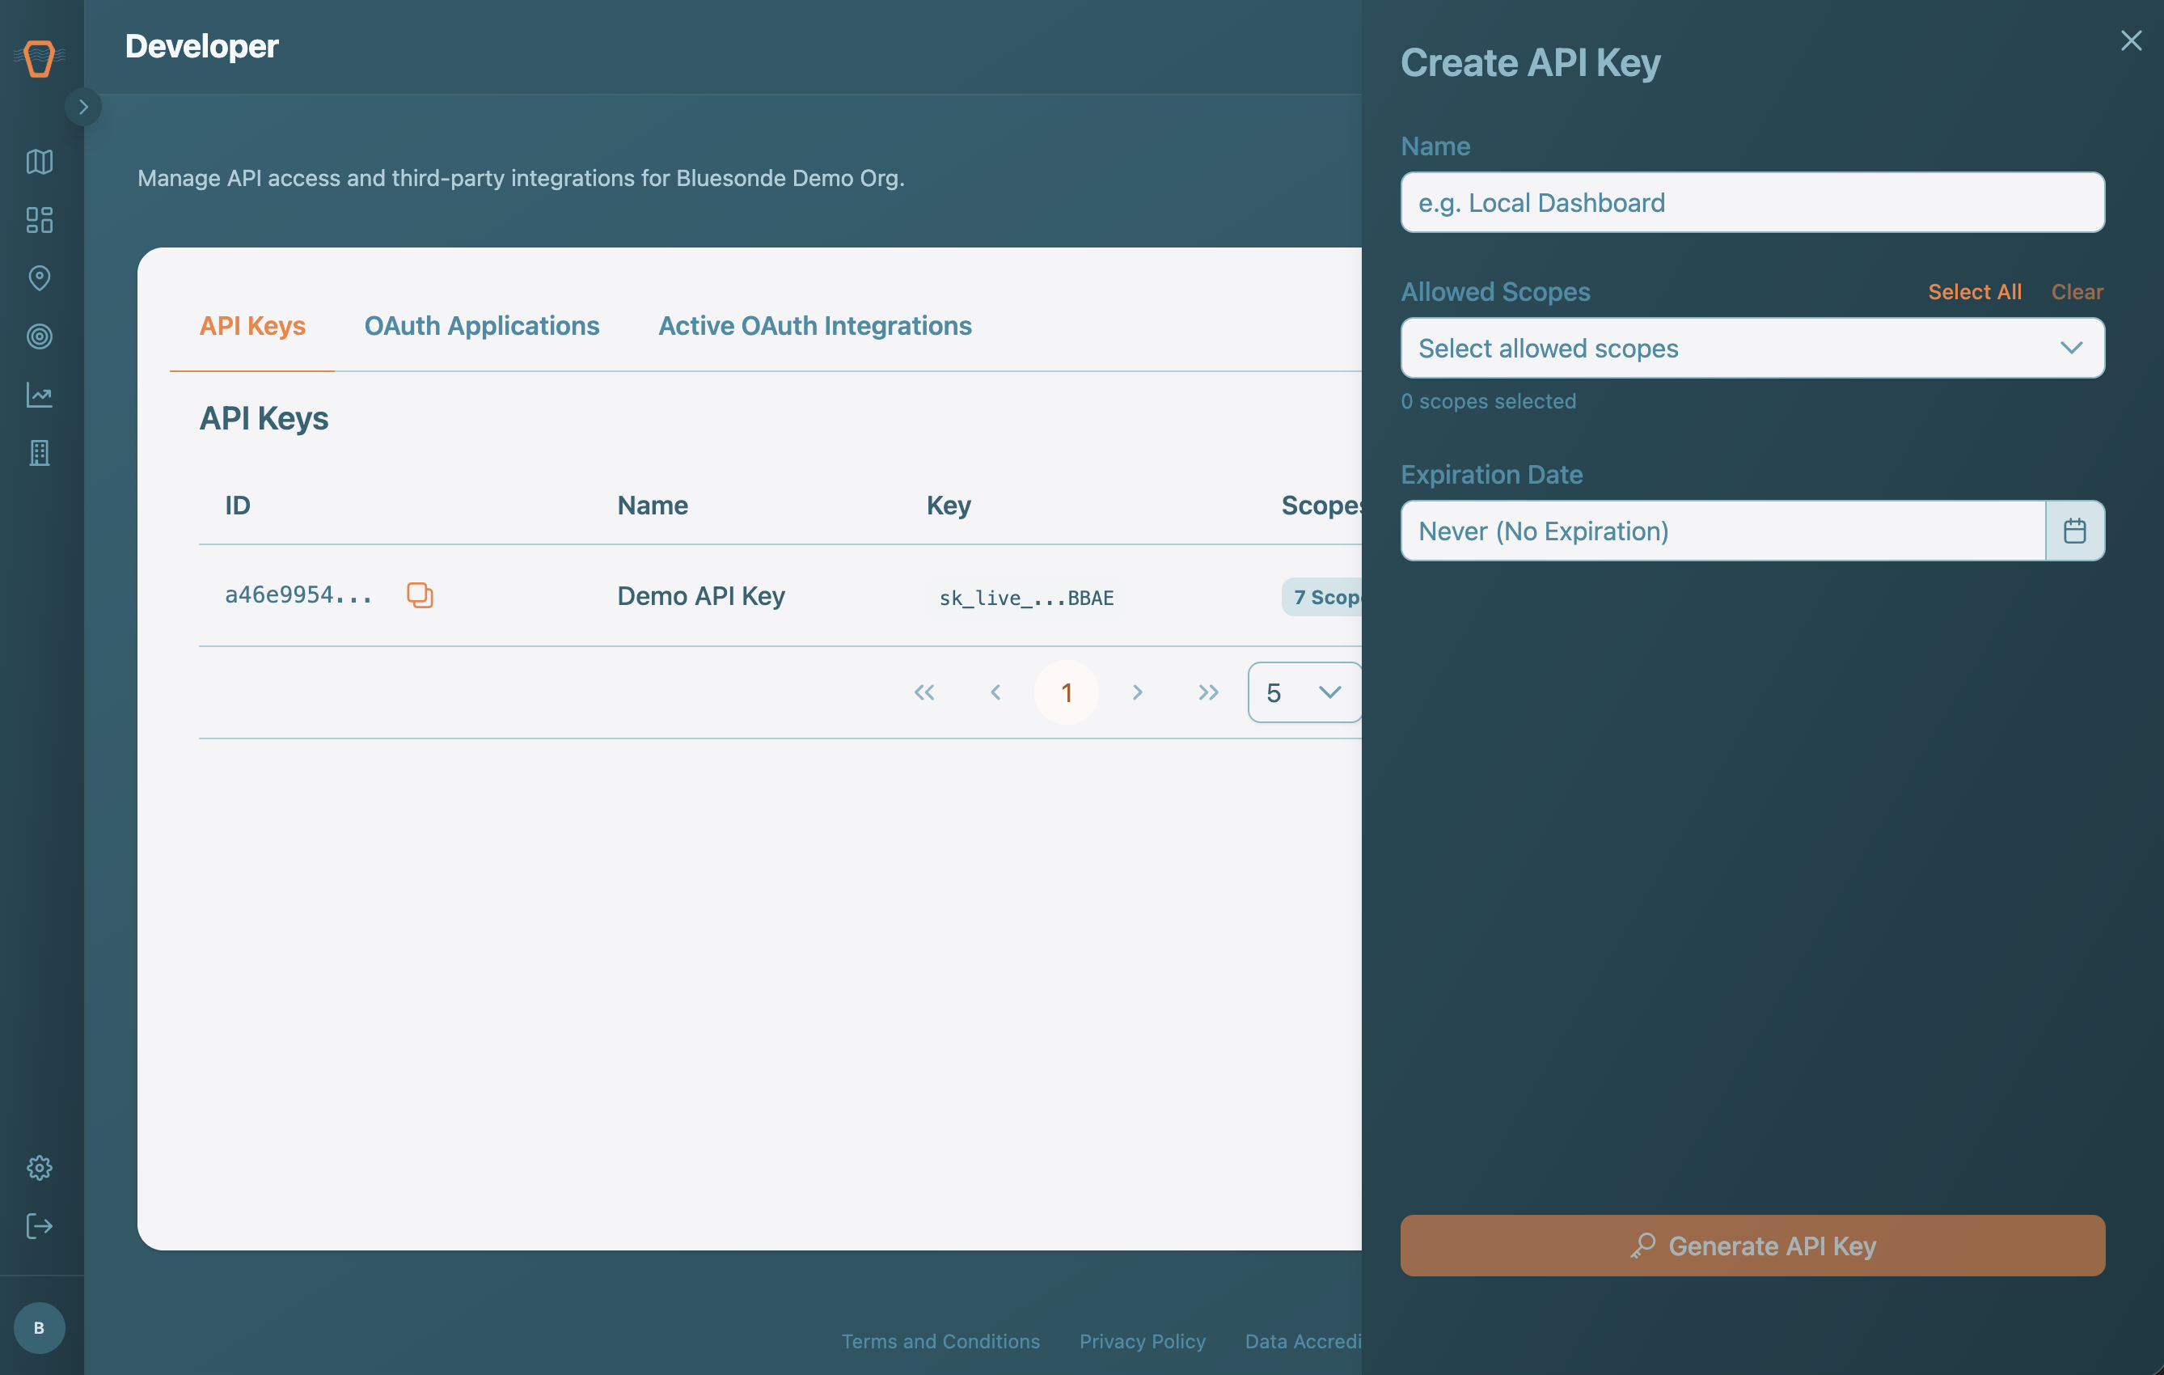
Task: Open the expiration date calendar picker
Action: (2075, 531)
